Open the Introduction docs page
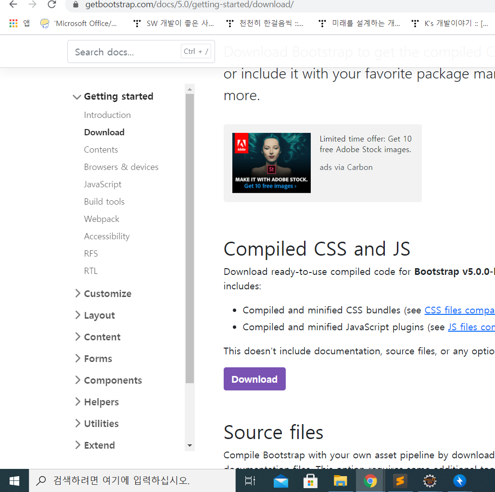The width and height of the screenshot is (495, 492). click(107, 115)
